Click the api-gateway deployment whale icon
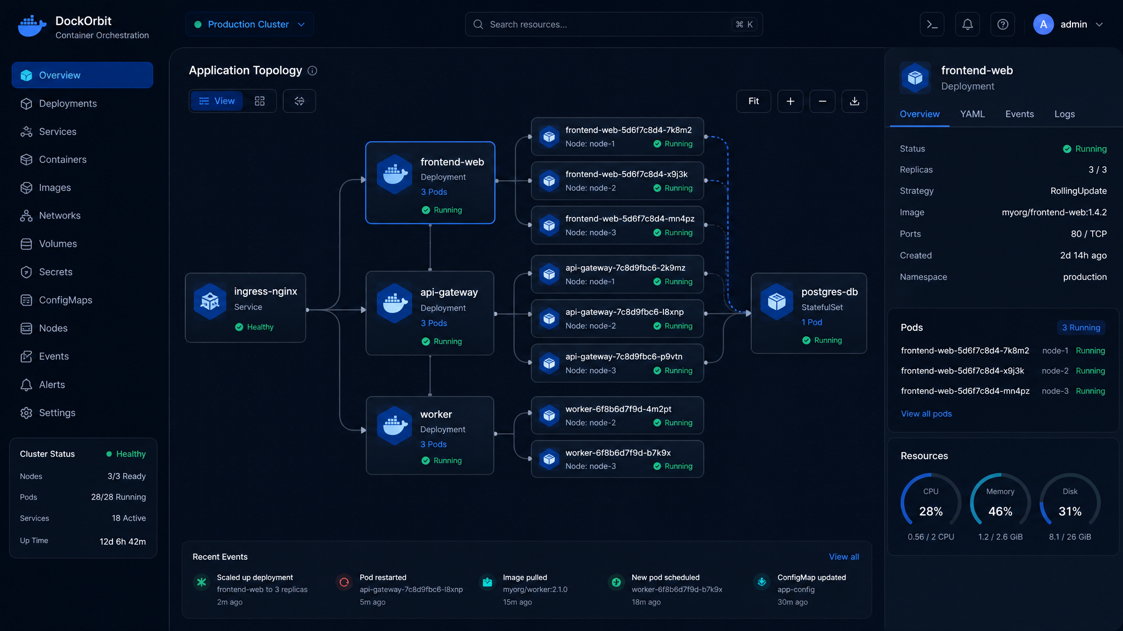 pyautogui.click(x=394, y=303)
